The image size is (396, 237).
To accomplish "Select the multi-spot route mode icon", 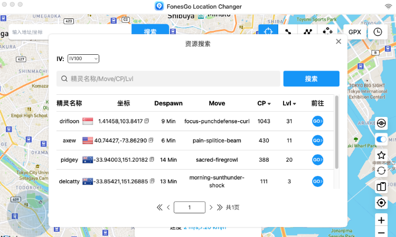I will click(308, 30).
